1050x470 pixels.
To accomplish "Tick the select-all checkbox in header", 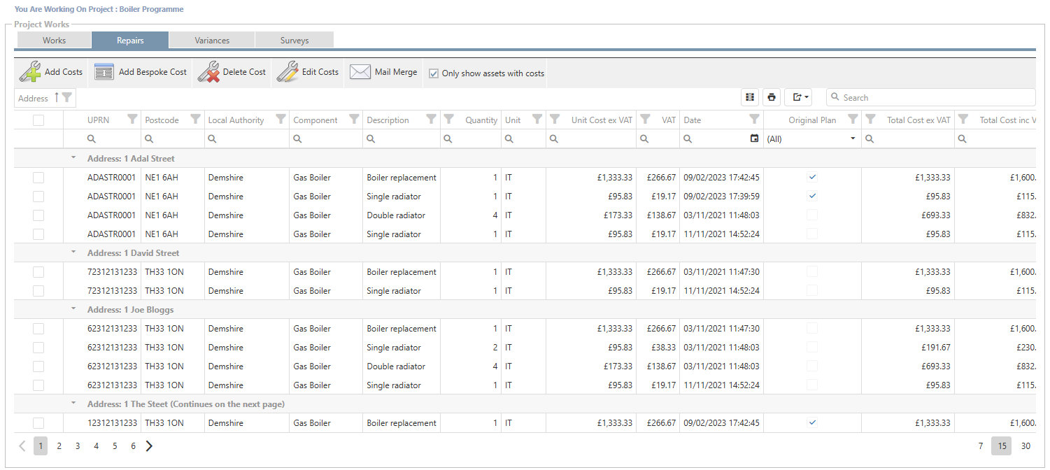I will (38, 120).
